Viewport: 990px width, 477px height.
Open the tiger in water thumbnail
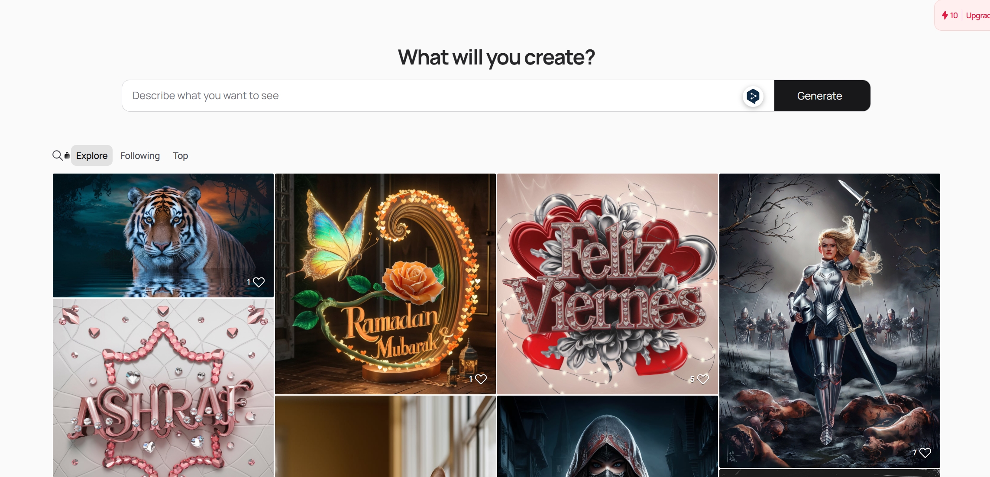(x=163, y=235)
